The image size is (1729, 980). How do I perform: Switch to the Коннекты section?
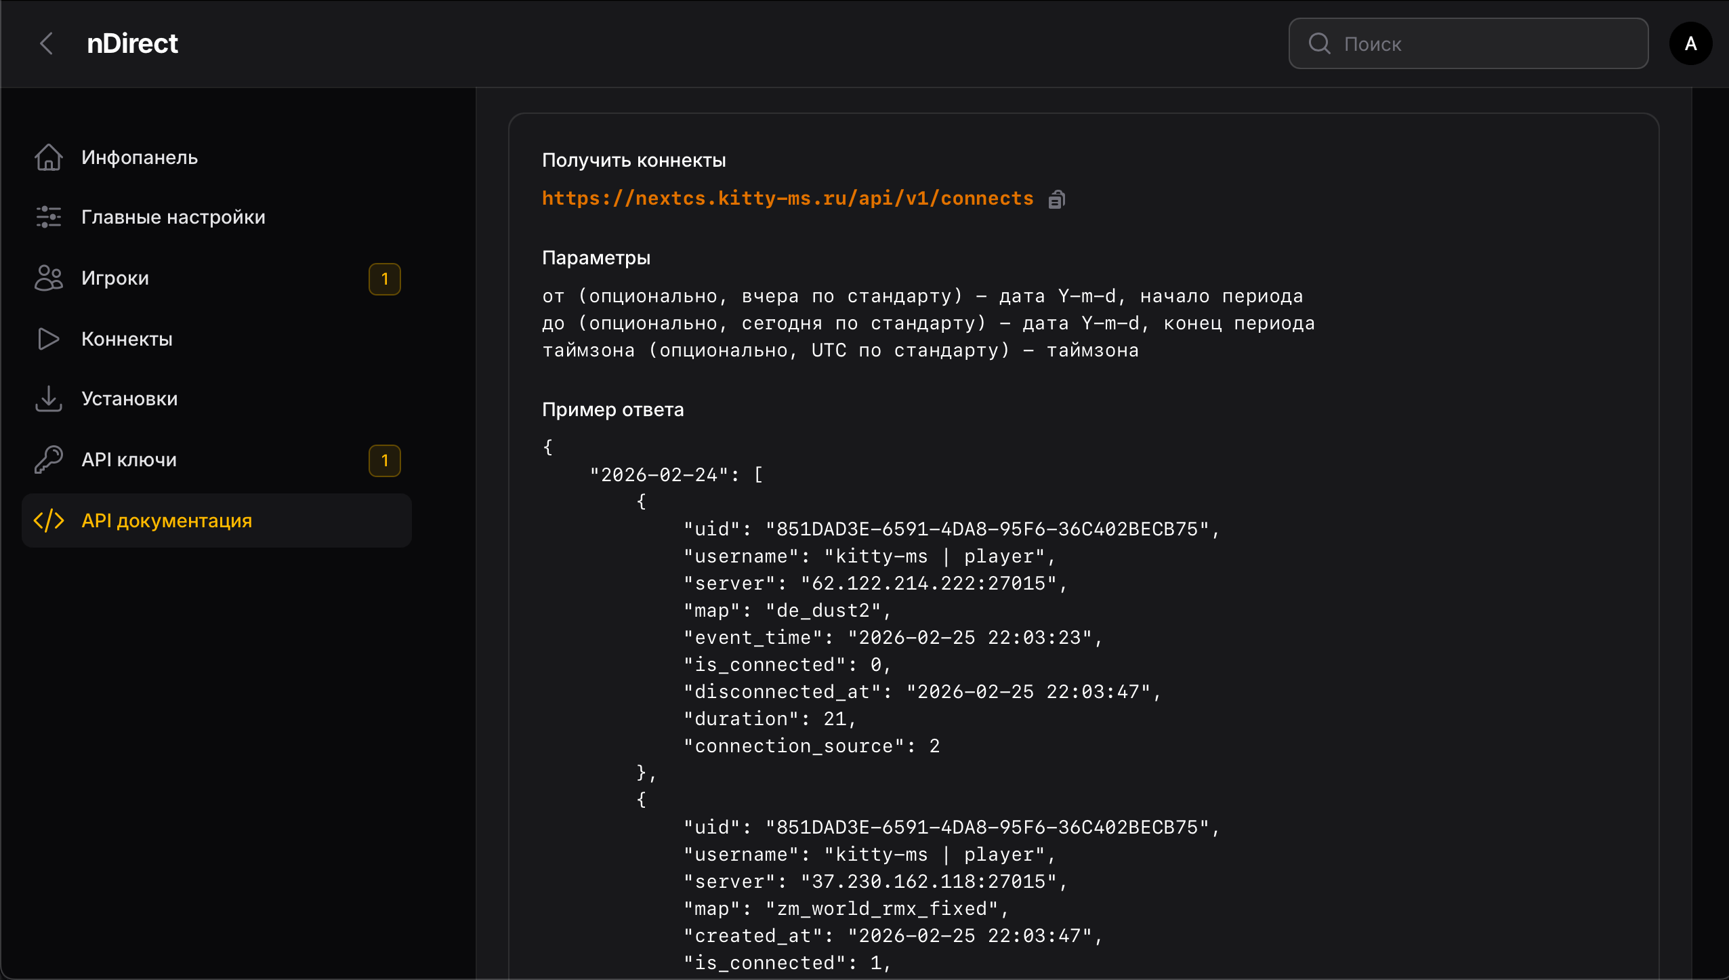127,338
